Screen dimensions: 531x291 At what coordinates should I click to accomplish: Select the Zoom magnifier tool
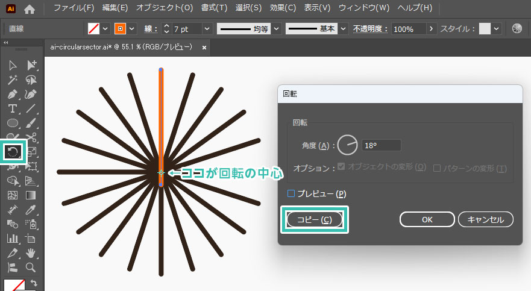pos(31,268)
